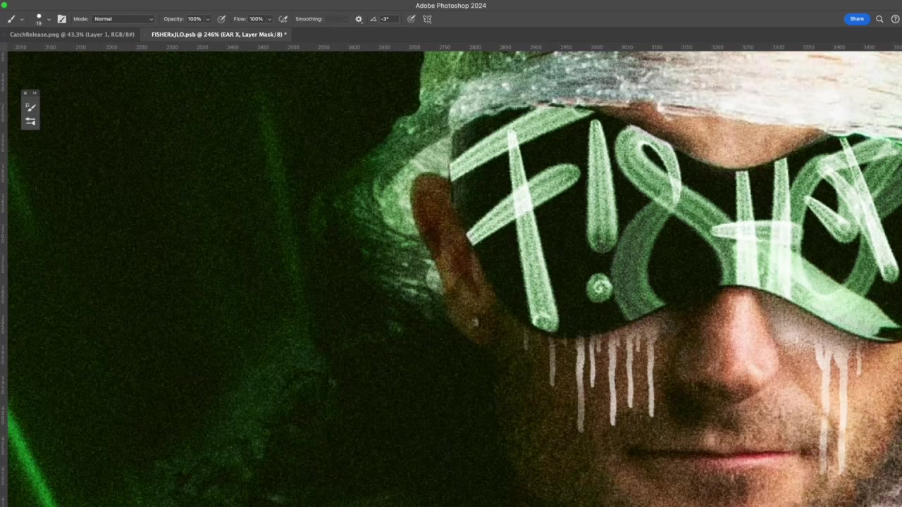This screenshot has width=902, height=507.
Task: Open the Opacity slider dropdown arrow
Action: click(207, 19)
